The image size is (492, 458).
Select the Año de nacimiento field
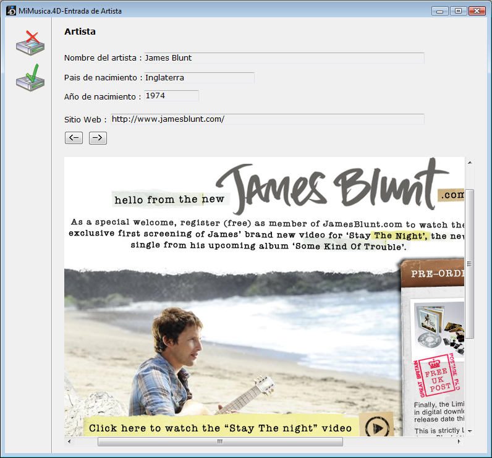coord(171,96)
